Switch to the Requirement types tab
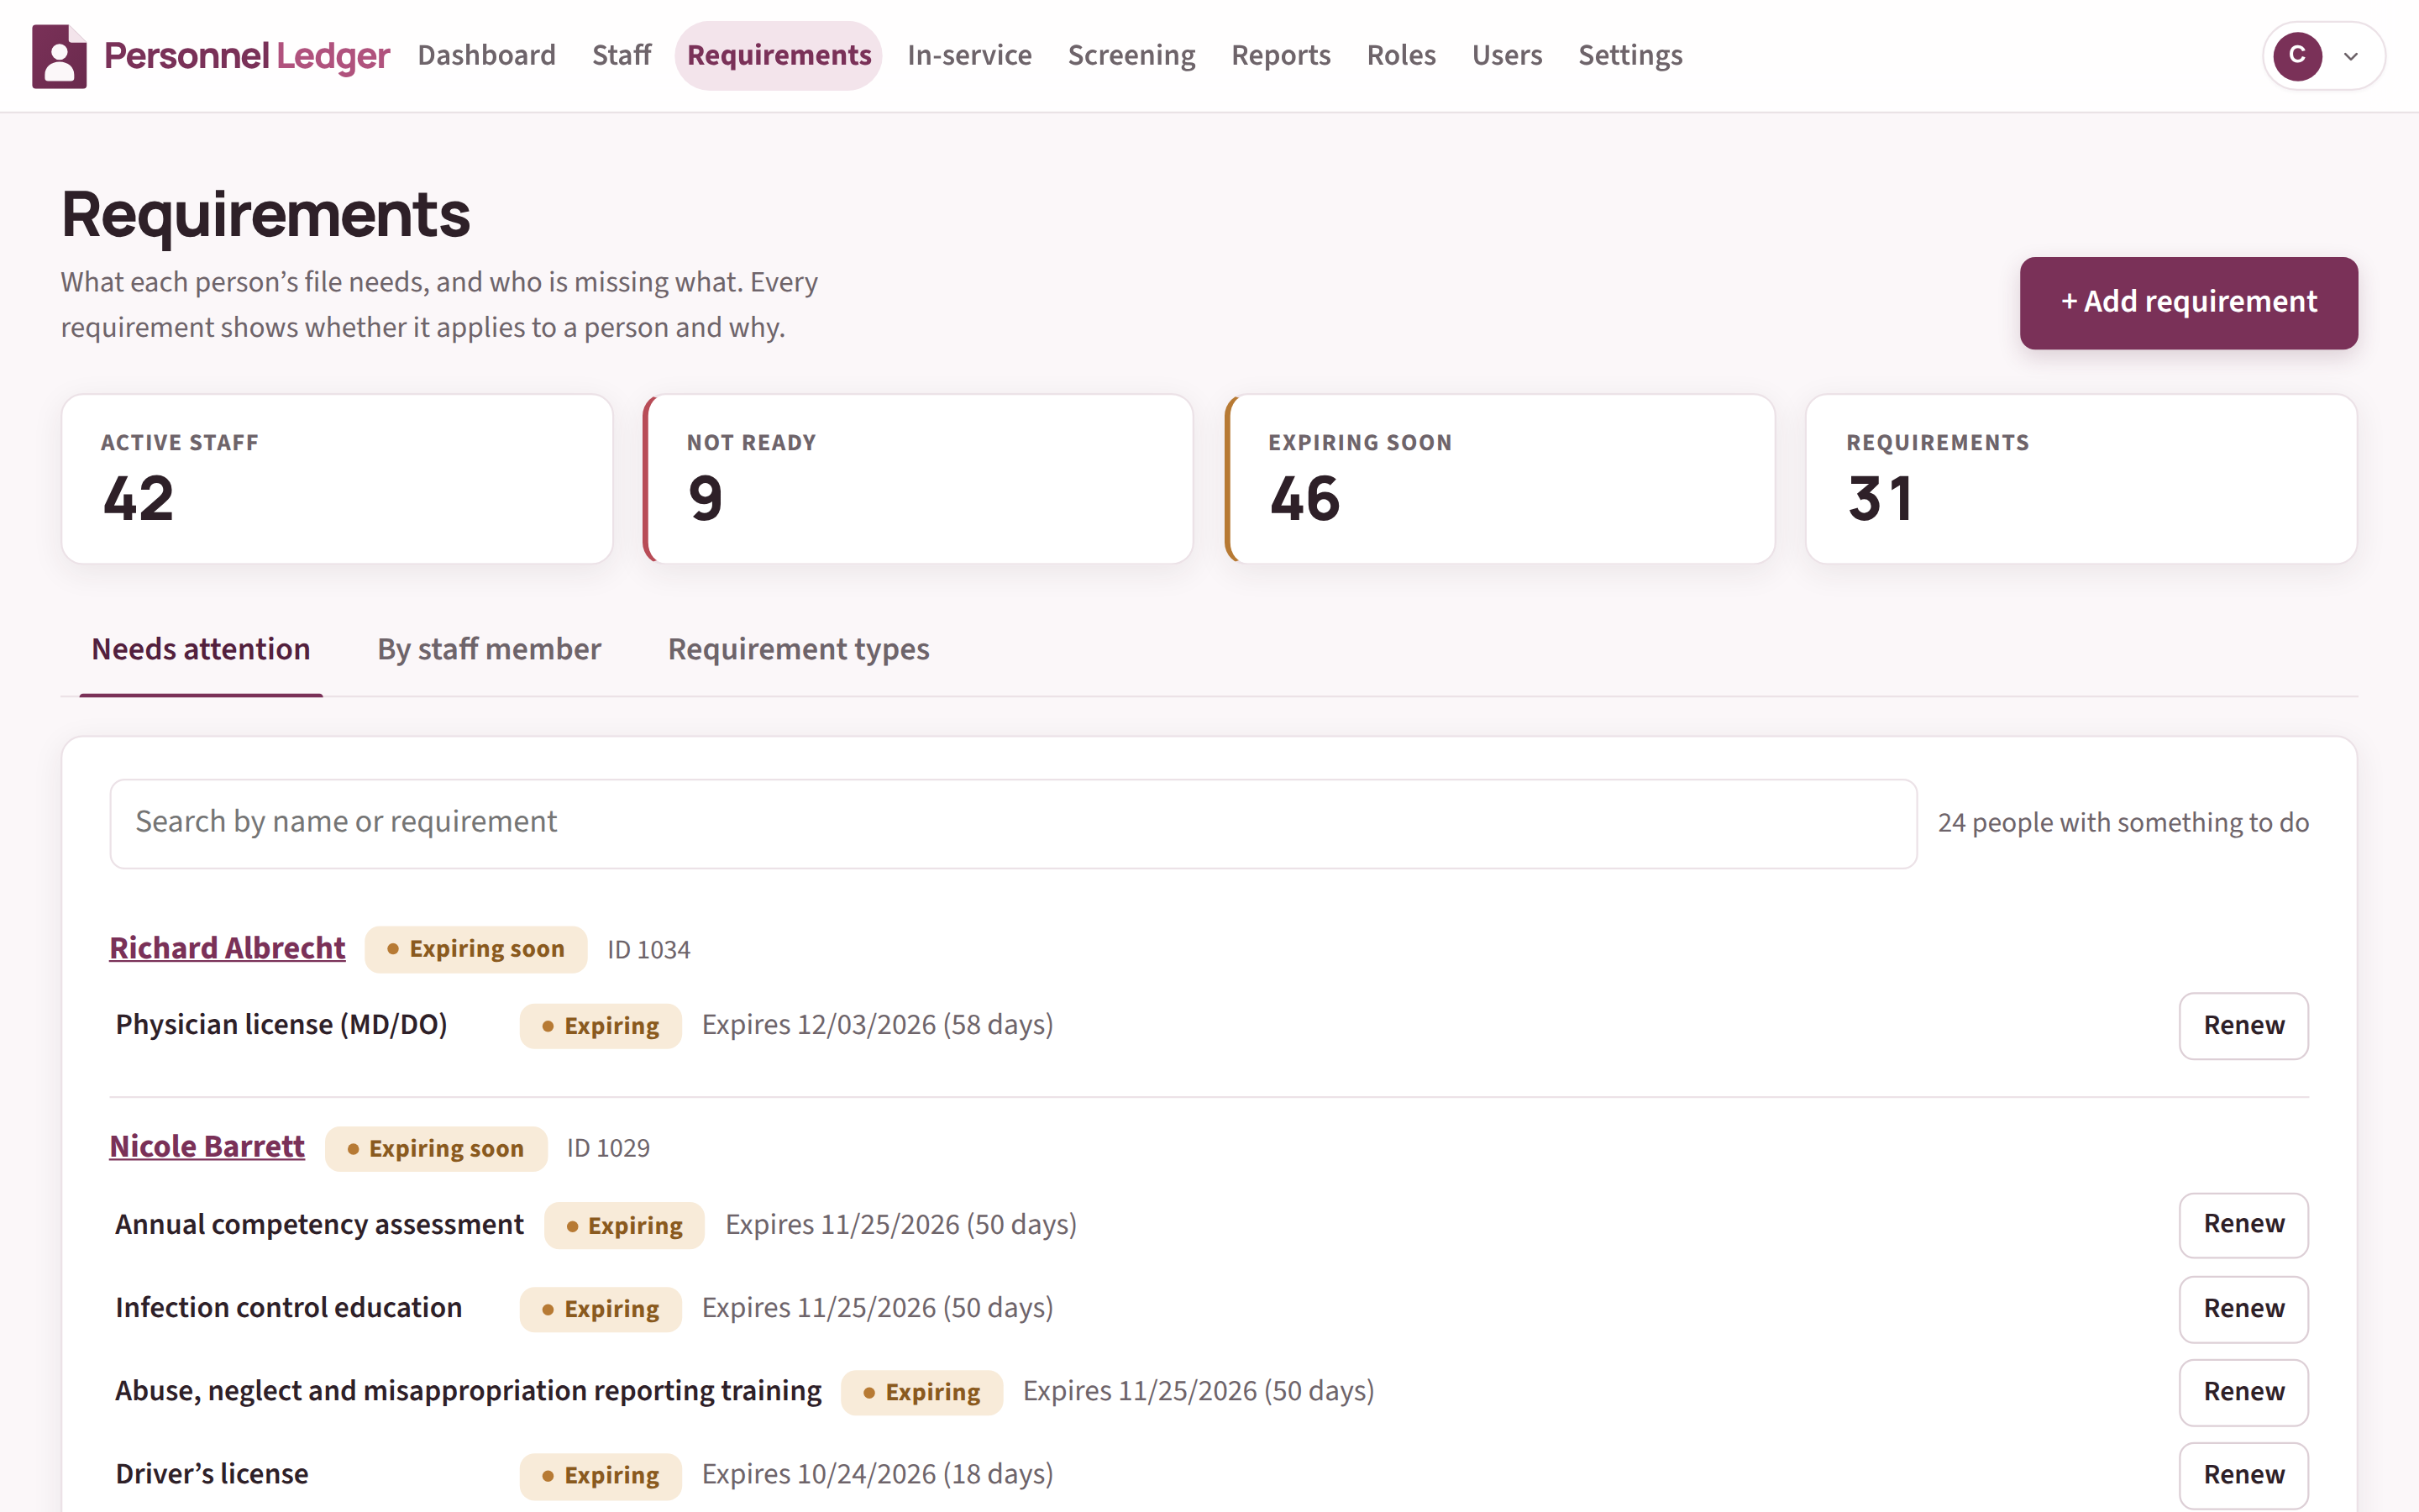 (798, 650)
